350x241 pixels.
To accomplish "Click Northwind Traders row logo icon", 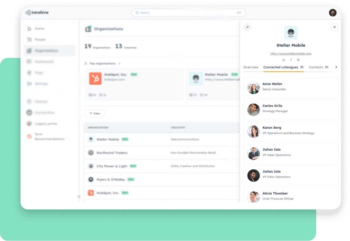I will [91, 153].
